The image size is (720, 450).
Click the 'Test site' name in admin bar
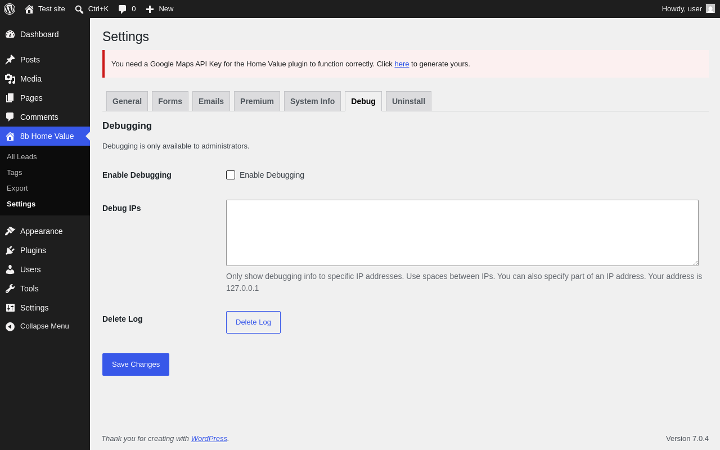[x=52, y=9]
